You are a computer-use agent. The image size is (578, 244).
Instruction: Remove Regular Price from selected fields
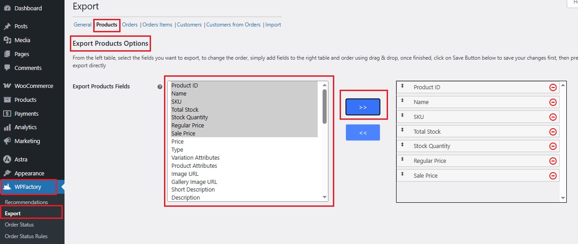[x=553, y=161]
